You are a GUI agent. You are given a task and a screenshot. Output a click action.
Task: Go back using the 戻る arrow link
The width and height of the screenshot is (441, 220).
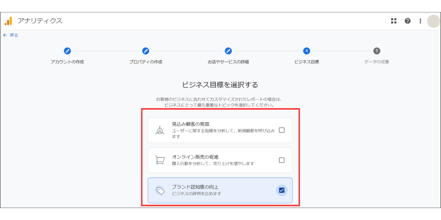point(11,35)
